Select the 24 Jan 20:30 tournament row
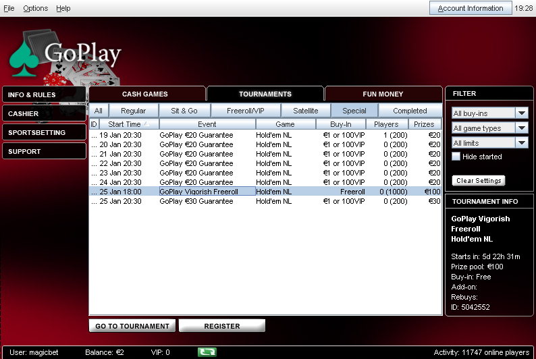536x359 pixels. pos(265,182)
